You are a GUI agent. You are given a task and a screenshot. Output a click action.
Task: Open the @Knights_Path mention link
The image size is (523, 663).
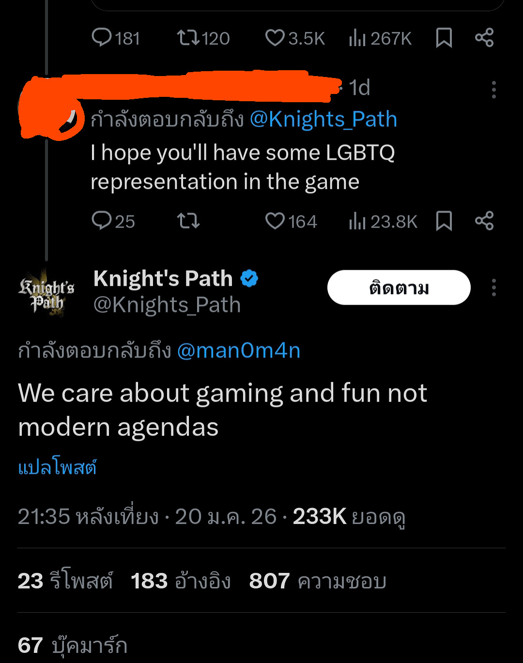pos(323,119)
